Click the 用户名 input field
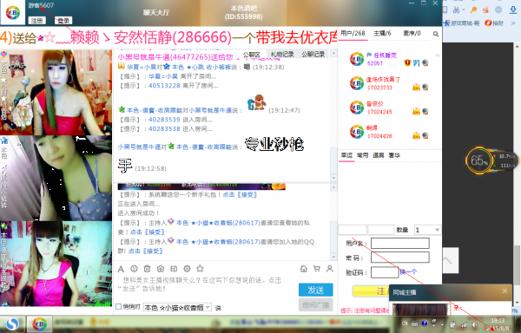Screen dimensions: 521x333 click(400, 243)
